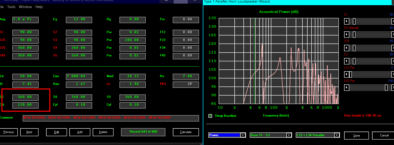Click the left arrow of the S3 slider
The height and width of the screenshot is (145, 394).
[346, 61]
